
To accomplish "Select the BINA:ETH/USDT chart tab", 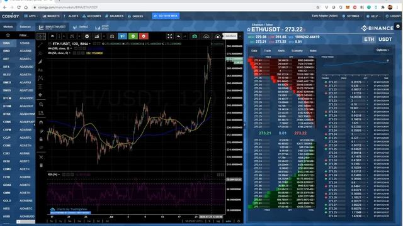I will (52, 27).
